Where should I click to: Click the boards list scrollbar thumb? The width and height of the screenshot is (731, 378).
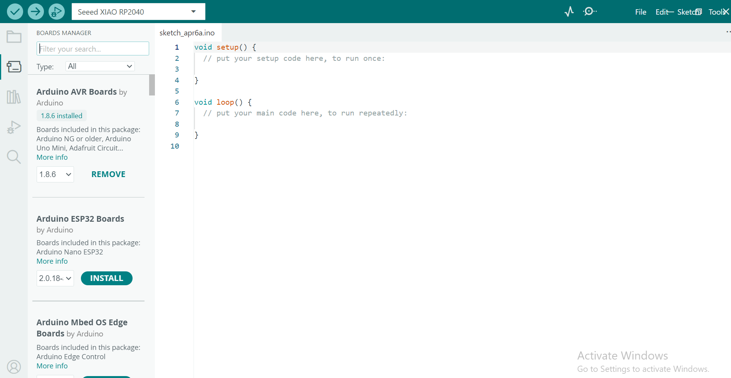152,85
